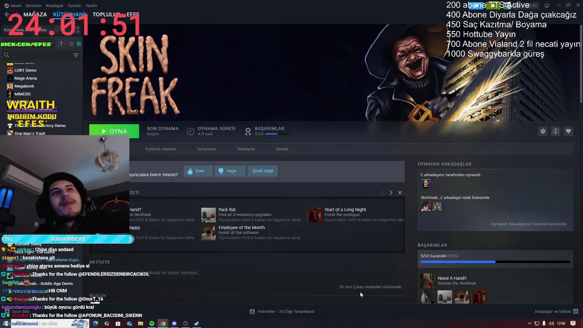The height and width of the screenshot is (328, 583).
Task: Click Start of a Long Night icon
Action: pyautogui.click(x=314, y=215)
